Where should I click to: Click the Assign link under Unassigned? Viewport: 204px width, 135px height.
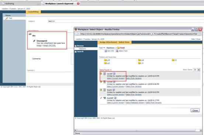(39, 45)
